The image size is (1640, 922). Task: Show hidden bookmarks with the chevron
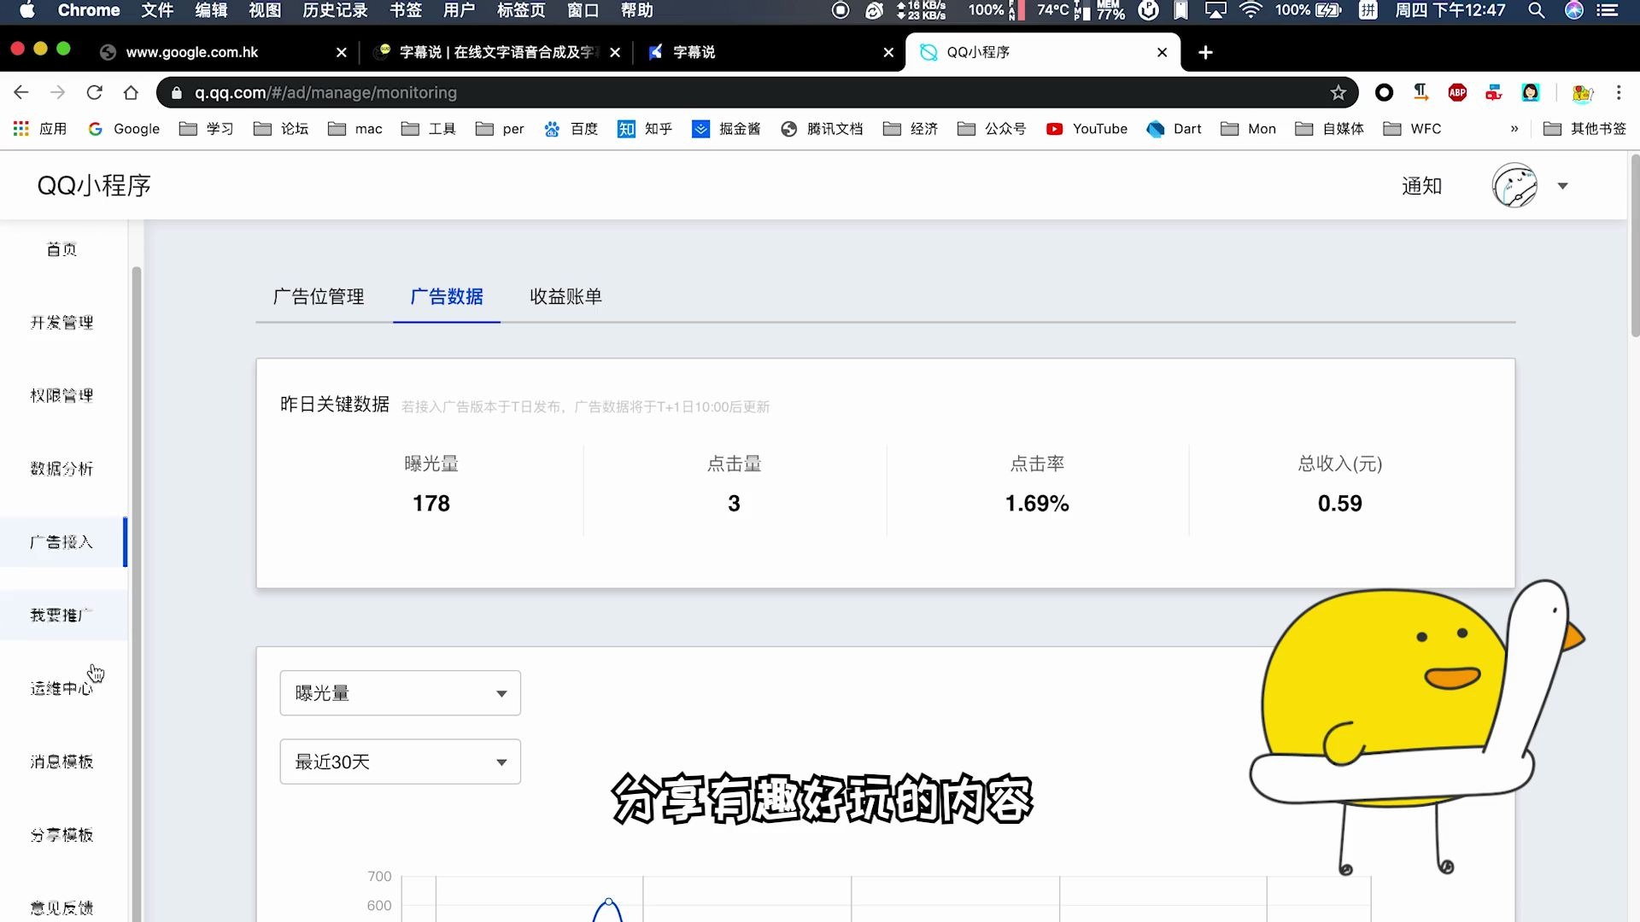click(1514, 129)
